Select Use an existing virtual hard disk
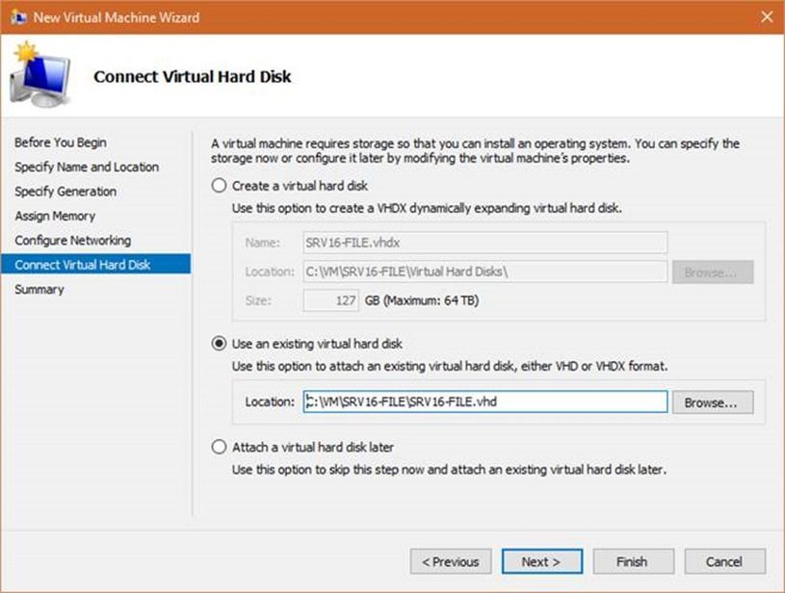This screenshot has width=785, height=593. [x=220, y=344]
